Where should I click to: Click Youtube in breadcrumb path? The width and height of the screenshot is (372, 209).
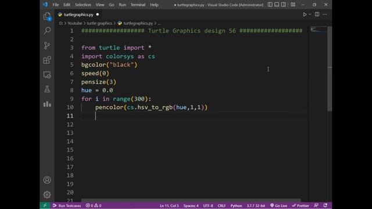pos(75,23)
